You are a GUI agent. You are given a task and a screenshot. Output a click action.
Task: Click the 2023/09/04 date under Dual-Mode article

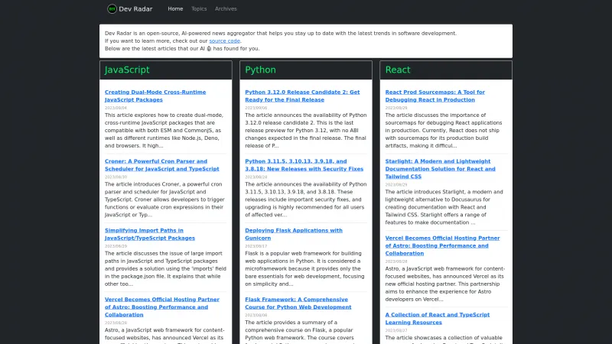click(116, 108)
